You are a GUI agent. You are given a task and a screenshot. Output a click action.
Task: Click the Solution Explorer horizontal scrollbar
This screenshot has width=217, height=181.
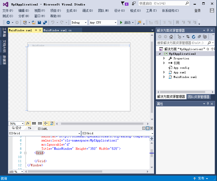point(183,92)
